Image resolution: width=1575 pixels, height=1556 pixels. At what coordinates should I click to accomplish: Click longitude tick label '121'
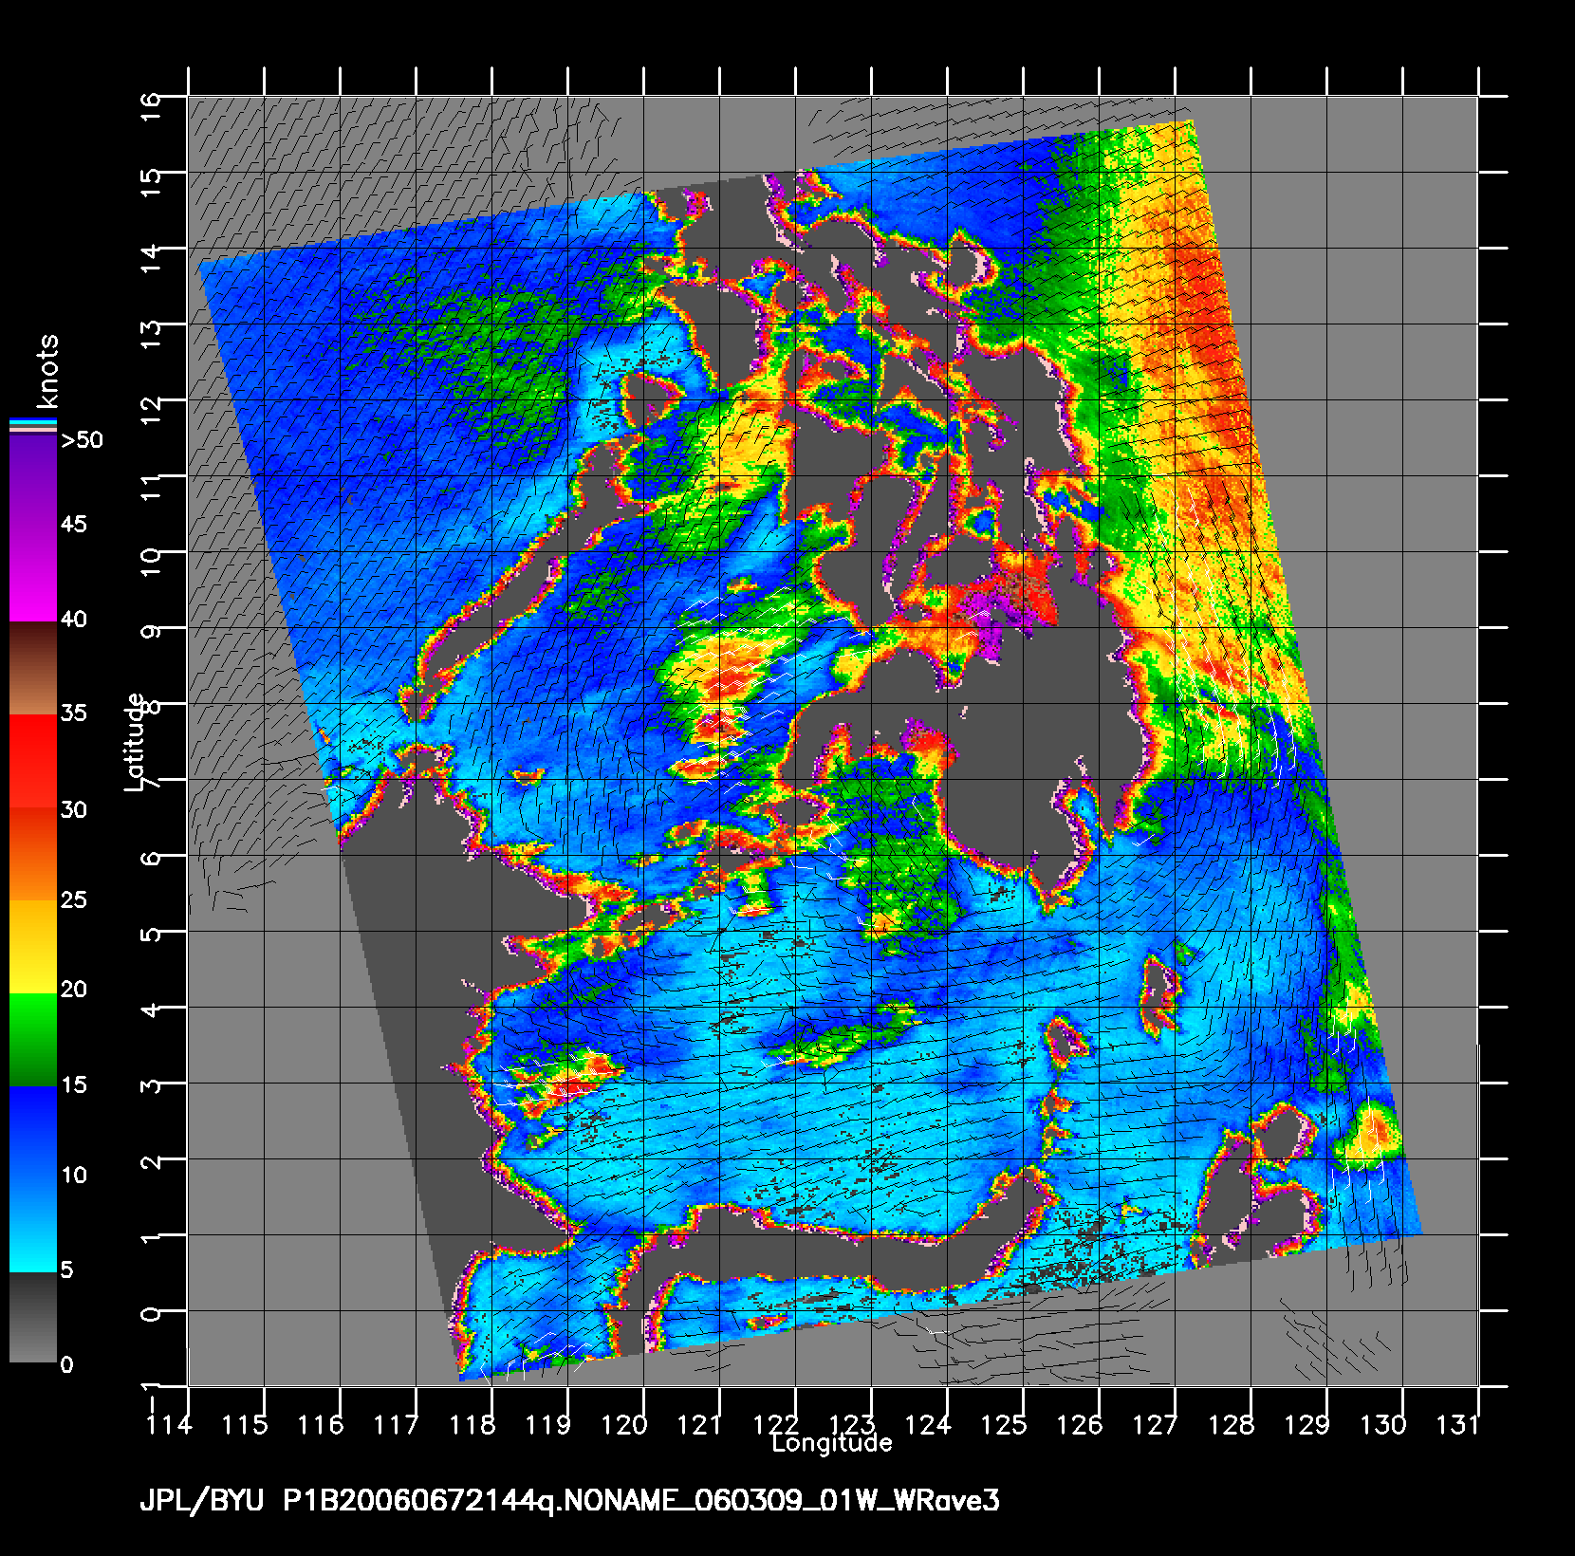700,1425
